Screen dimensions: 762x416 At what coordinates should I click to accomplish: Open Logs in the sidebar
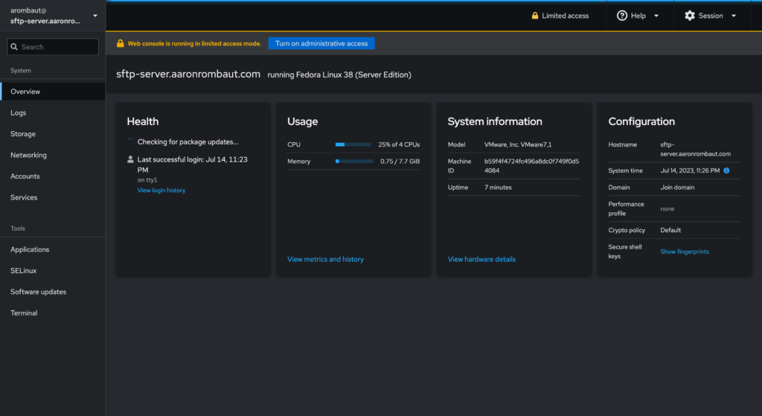(19, 113)
